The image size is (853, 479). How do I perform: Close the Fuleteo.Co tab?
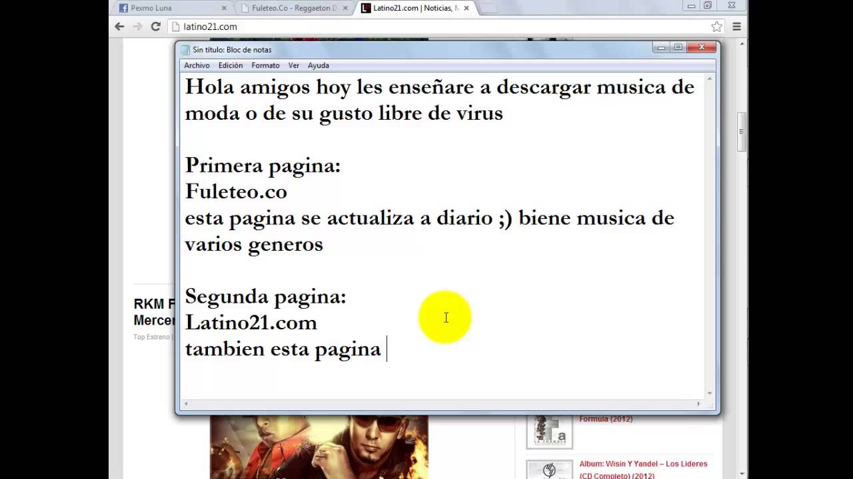click(x=345, y=8)
